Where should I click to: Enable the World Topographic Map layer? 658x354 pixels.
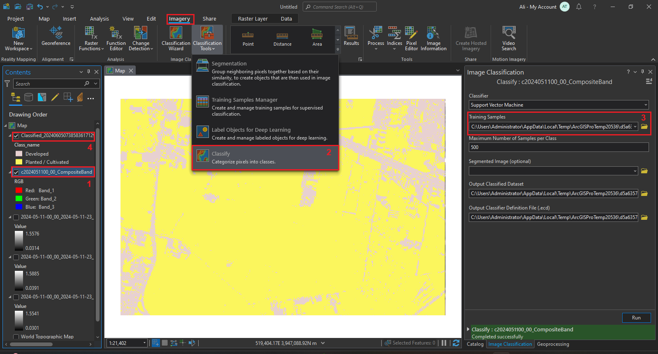coord(16,337)
